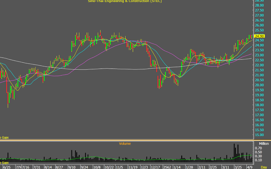Screen dimensions: 271x169
Task: Select the 4/9 date marker
Action: click(249, 167)
